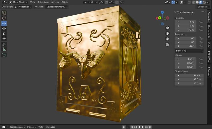Screen dimensions: 212x129
Task: Lock the Position X value
Action: [201, 22]
